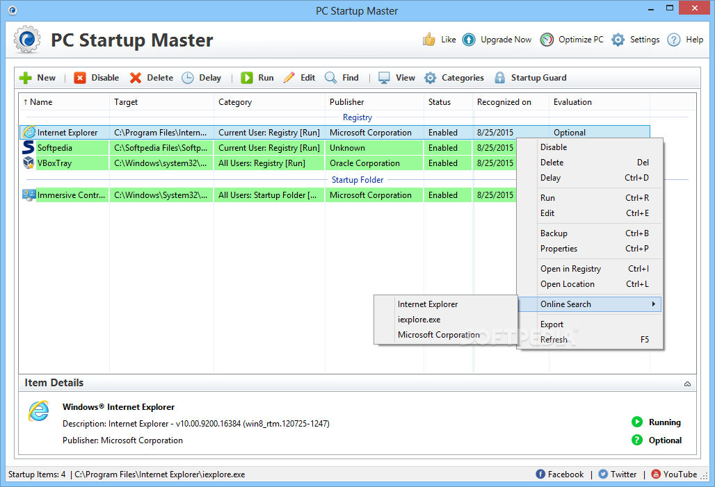Search online for iexplore.exe
The height and width of the screenshot is (487, 715).
[x=446, y=320]
